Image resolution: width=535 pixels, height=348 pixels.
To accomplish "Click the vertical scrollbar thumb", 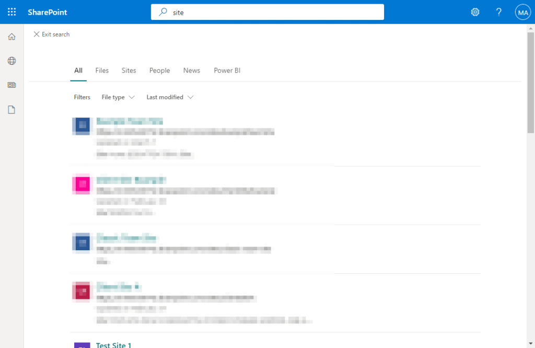I will 531,83.
